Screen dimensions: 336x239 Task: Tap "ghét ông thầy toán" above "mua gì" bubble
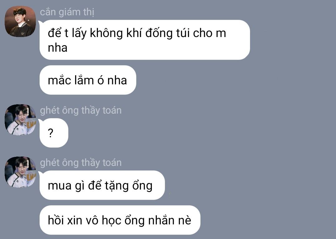81,163
